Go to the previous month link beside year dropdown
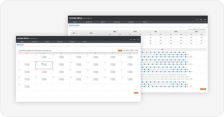The width and height of the screenshot is (224, 117). pos(124,50)
